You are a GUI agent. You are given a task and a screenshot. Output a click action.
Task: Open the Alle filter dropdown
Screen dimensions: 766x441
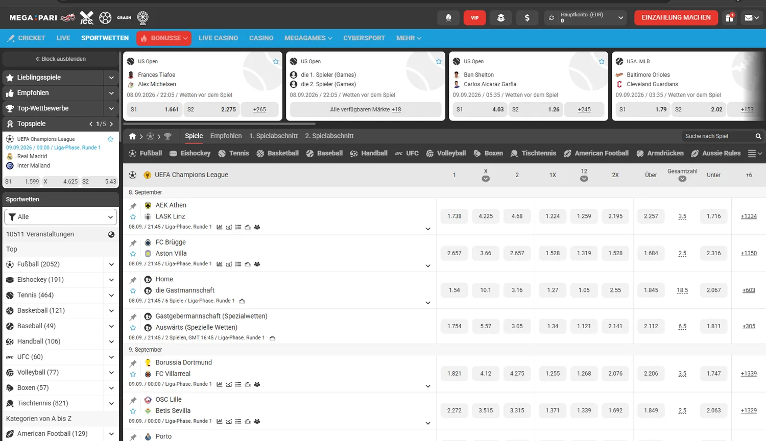[x=61, y=217]
